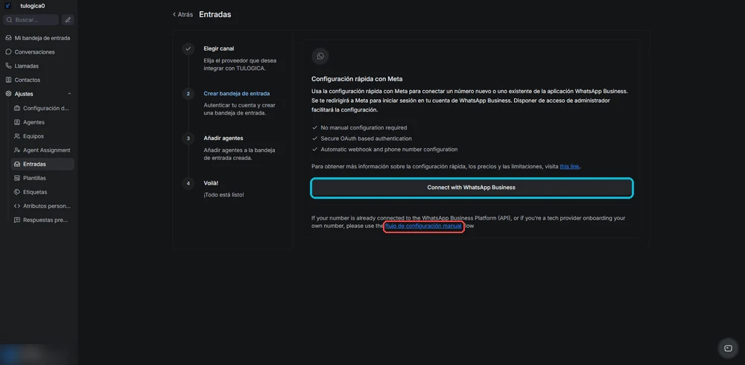
Task: Click Secure OAuth based authentication text
Action: [x=367, y=139]
